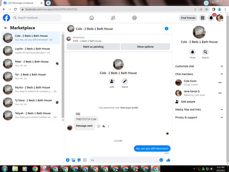The image size is (229, 172).
Task: Open the Peter - 2 Beds conversation
Action: 31,64
